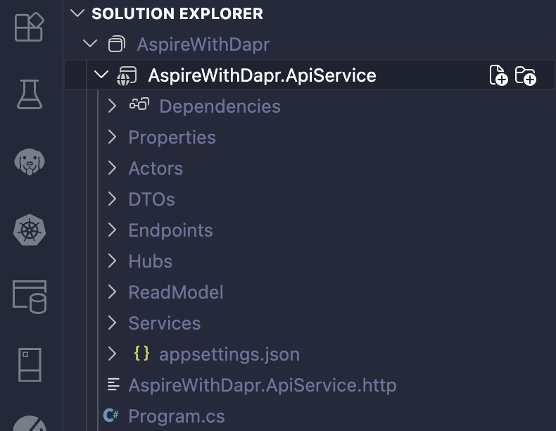Click the New File icon for ApiService
This screenshot has height=431, width=556.
498,75
